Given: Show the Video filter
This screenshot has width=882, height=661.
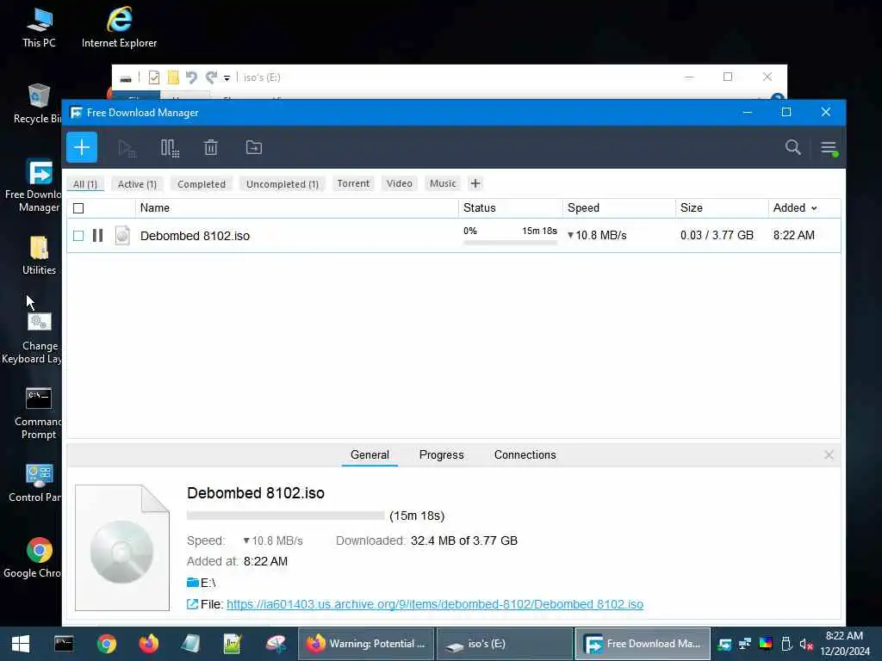Looking at the screenshot, I should point(400,183).
